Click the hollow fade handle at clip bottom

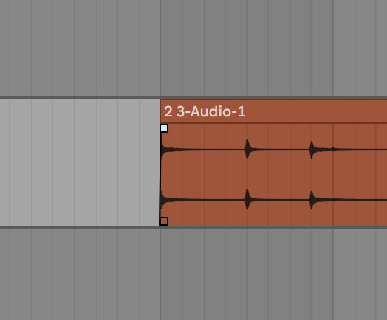coord(164,221)
